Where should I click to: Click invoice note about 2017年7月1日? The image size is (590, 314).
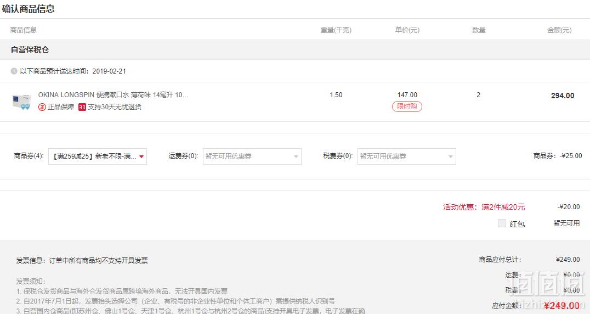[175, 301]
